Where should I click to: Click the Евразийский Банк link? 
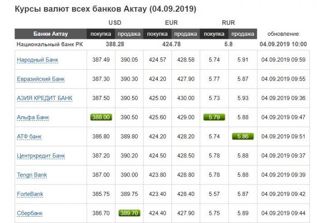41,79
